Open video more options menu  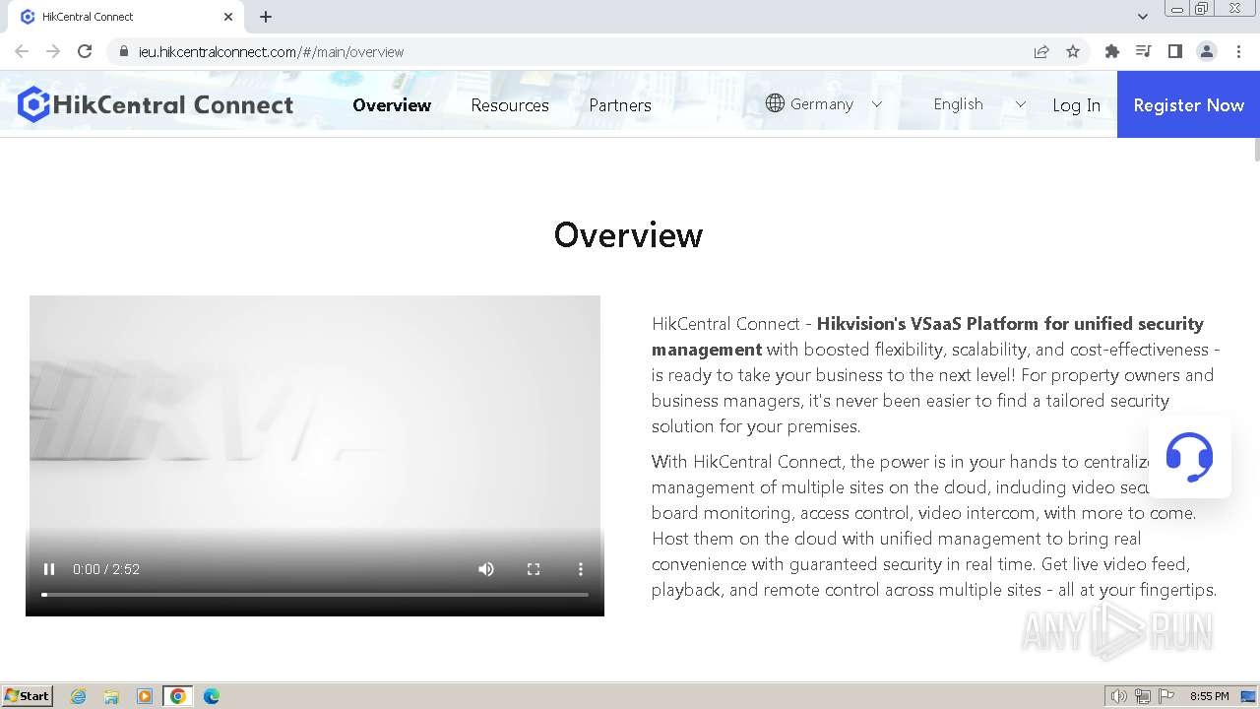coord(581,569)
